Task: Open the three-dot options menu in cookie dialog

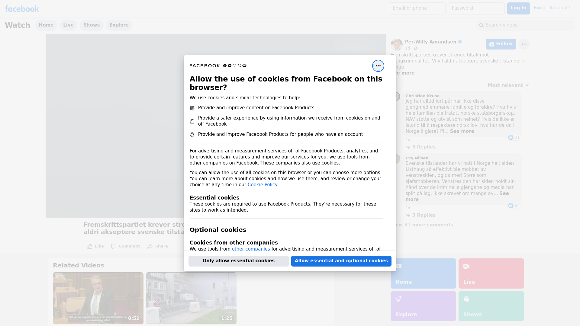Action: point(378,66)
